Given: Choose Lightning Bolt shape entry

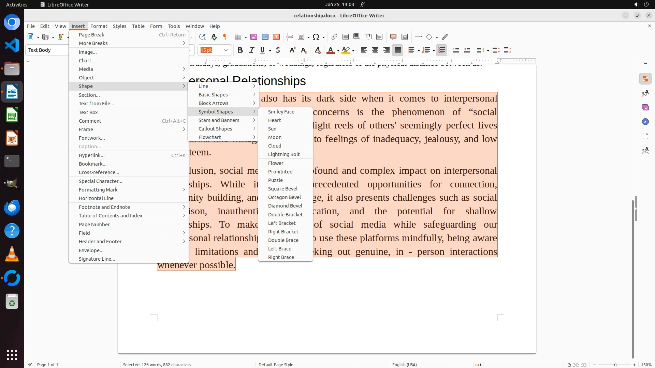Looking at the screenshot, I should pyautogui.click(x=284, y=154).
